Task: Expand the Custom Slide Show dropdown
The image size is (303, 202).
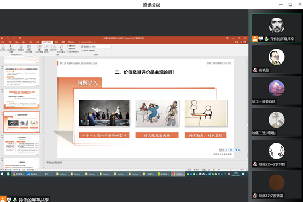Action: click(x=33, y=52)
